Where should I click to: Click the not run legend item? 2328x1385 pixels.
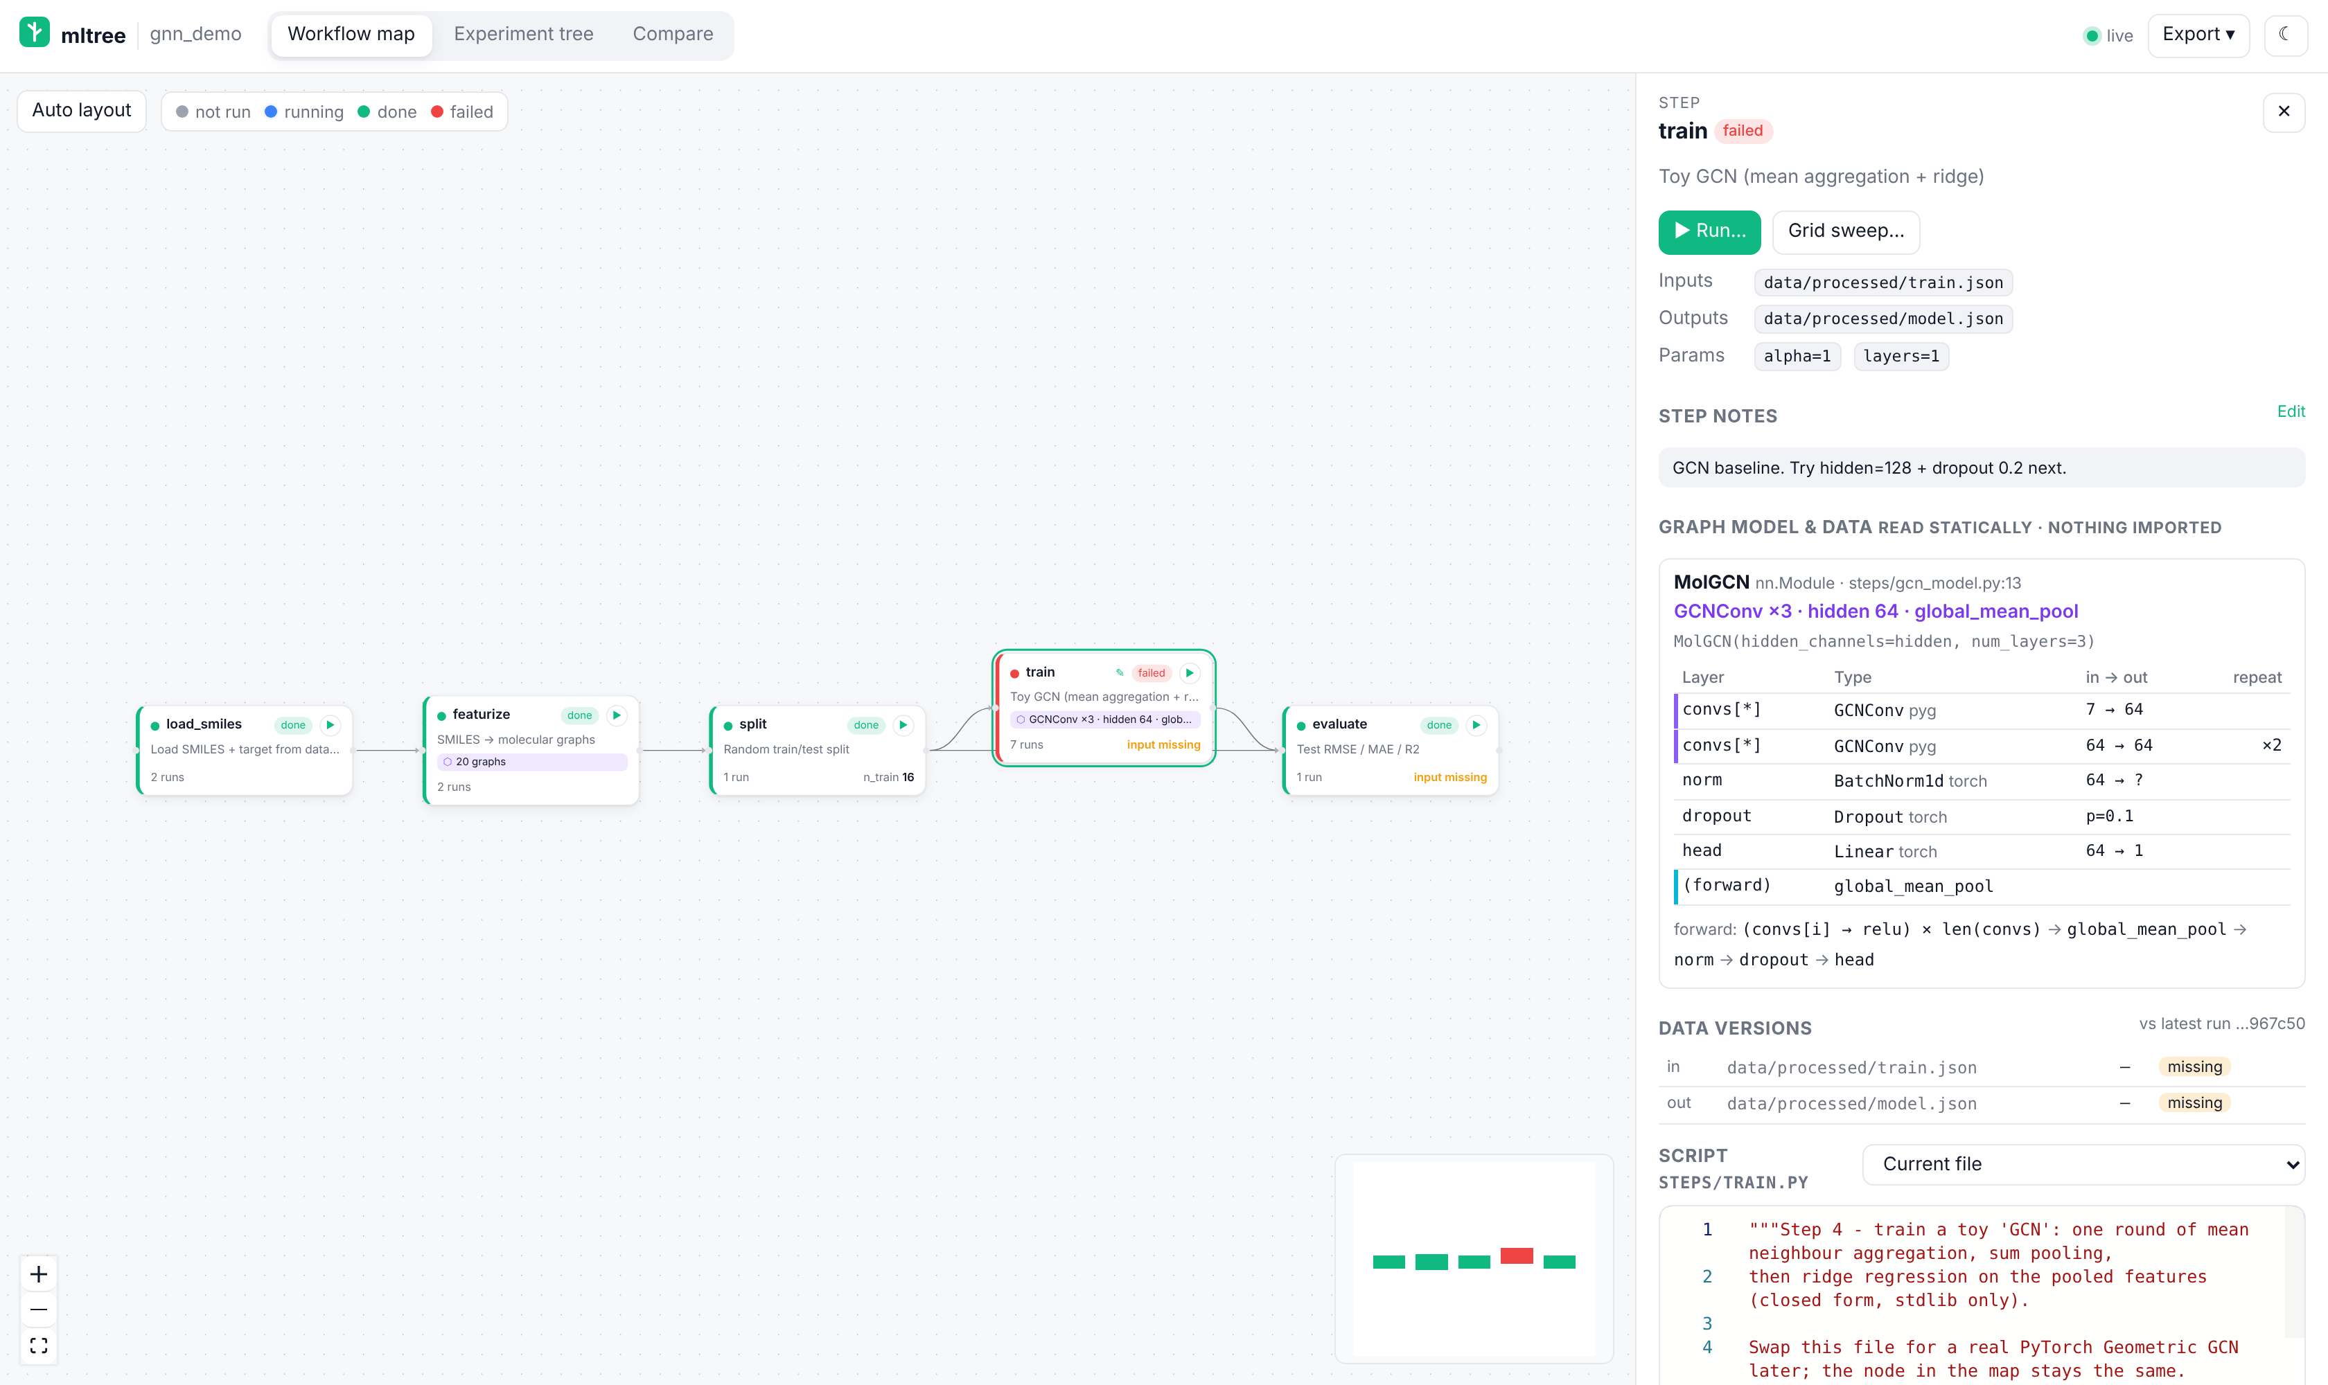pyautogui.click(x=213, y=112)
